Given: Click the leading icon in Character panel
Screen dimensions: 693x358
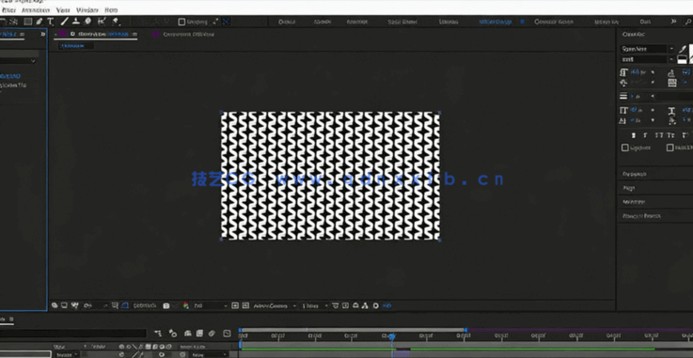Looking at the screenshot, I should click(671, 72).
